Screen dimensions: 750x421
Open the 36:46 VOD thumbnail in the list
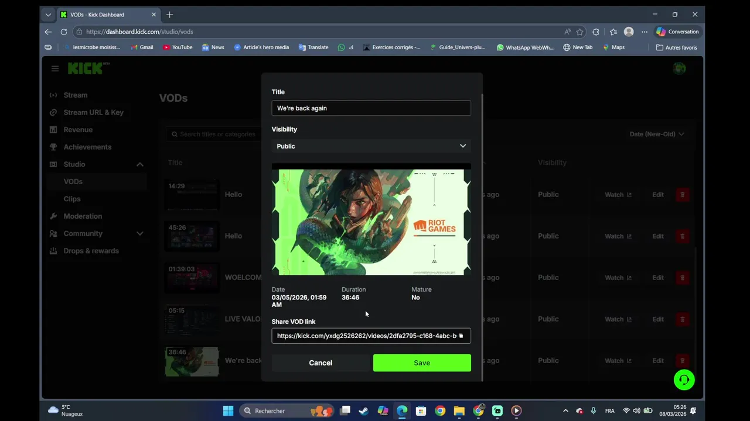click(192, 361)
